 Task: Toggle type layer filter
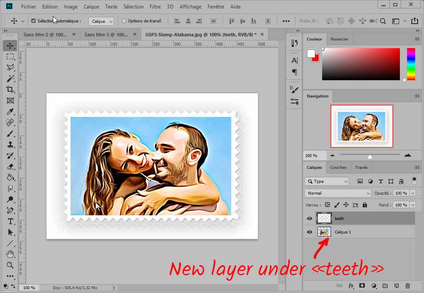coord(380,182)
